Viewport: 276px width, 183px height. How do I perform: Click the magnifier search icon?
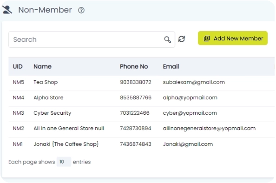pos(167,39)
